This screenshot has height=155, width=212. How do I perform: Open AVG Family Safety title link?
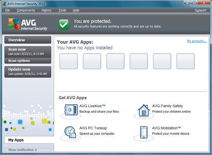pyautogui.click(x=167, y=106)
